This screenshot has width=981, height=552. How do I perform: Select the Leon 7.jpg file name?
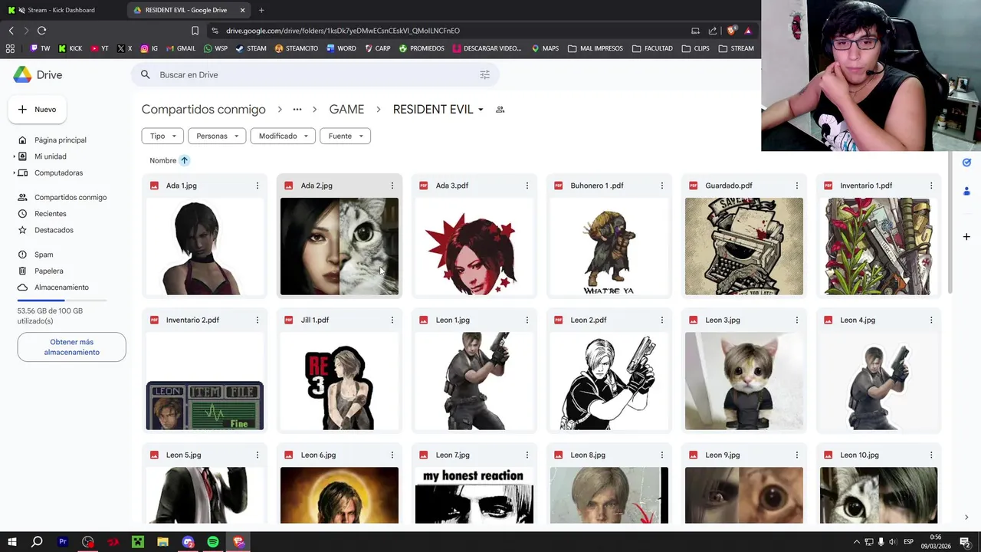point(453,455)
